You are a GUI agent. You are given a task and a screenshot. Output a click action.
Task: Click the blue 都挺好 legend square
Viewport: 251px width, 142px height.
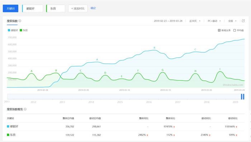[x=9, y=30]
